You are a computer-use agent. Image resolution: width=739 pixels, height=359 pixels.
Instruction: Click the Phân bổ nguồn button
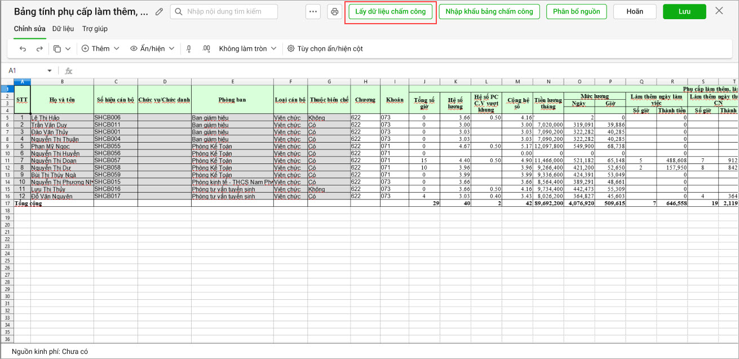point(576,12)
